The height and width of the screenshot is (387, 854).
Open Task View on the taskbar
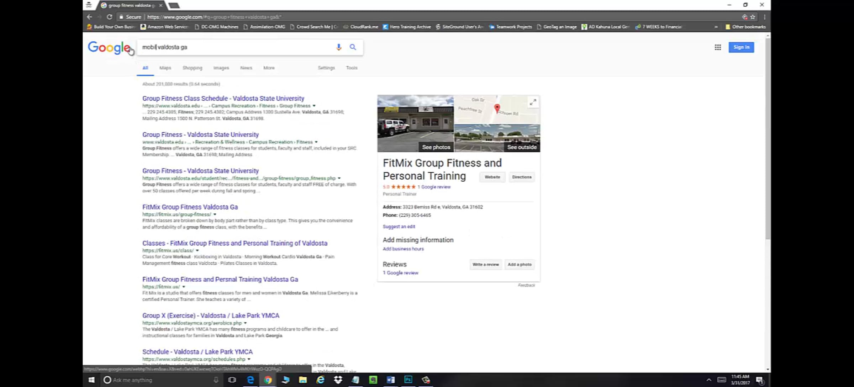click(232, 380)
